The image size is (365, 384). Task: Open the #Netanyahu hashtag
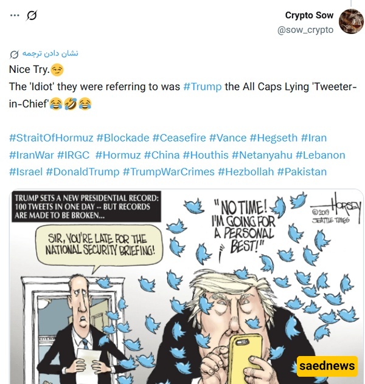tap(262, 155)
